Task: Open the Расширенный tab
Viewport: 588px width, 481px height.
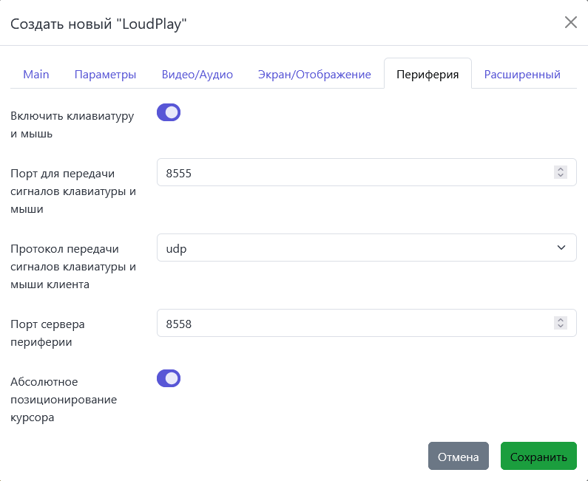Action: [x=522, y=75]
